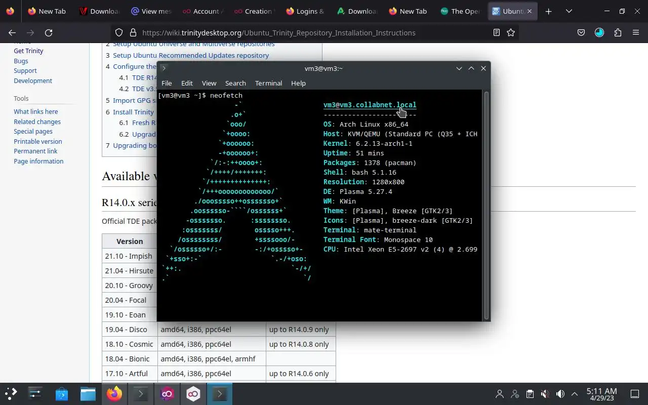Open Bugs sidebar link
This screenshot has width=648, height=405.
[x=21, y=61]
